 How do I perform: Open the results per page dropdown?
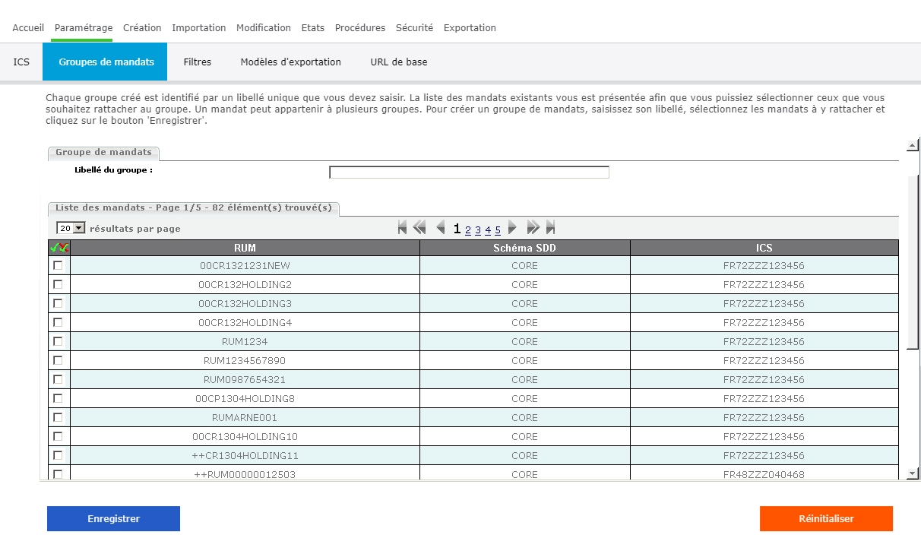click(71, 228)
